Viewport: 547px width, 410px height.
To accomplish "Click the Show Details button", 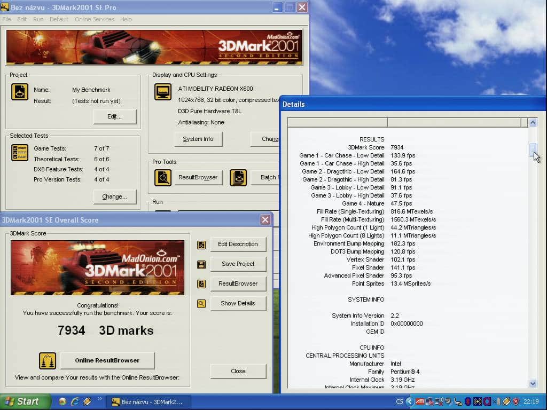I will pyautogui.click(x=238, y=303).
